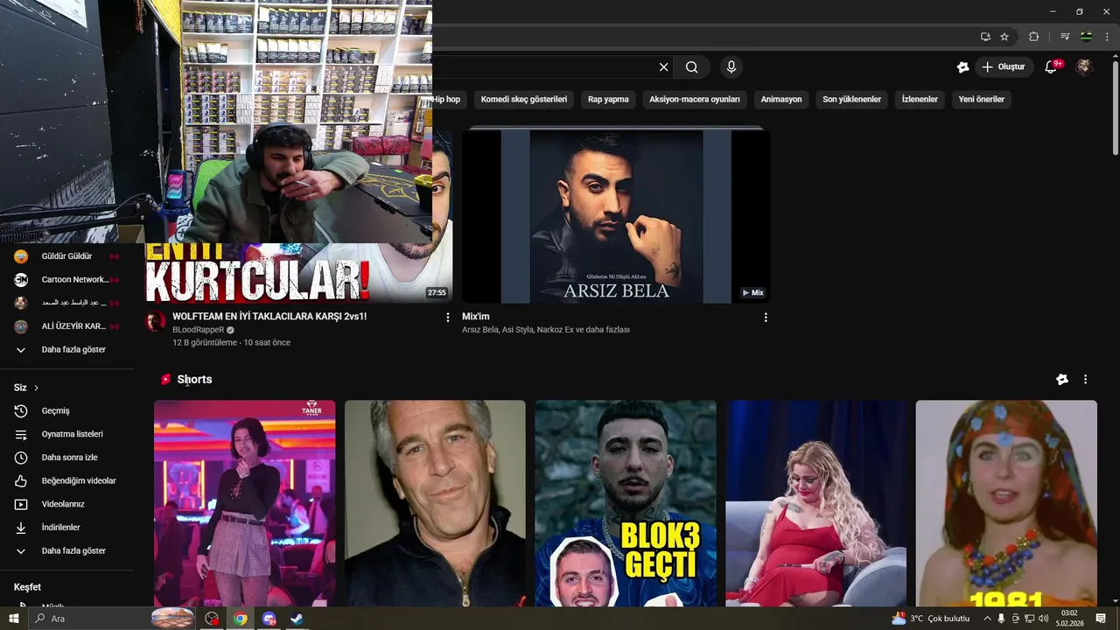This screenshot has width=1120, height=630.
Task: Open Oynatma listeleri
Action: pos(66,435)
